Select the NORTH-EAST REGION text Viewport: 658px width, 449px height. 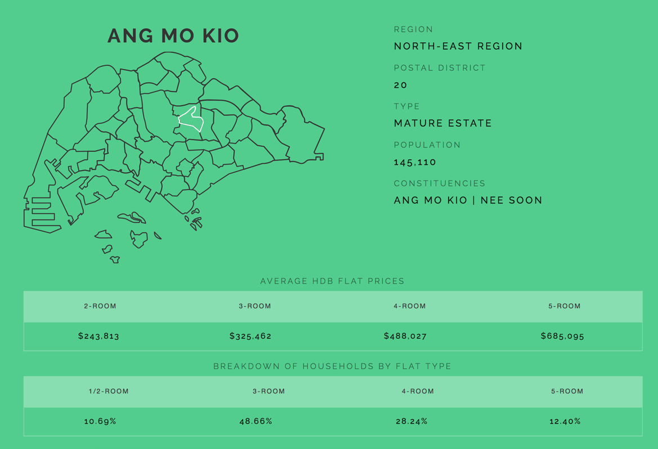click(x=458, y=46)
